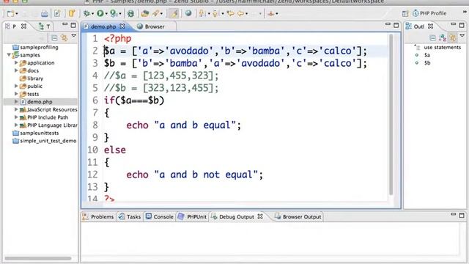Click the Search flashlight toolbar icon
The width and height of the screenshot is (469, 264).
coord(155,13)
